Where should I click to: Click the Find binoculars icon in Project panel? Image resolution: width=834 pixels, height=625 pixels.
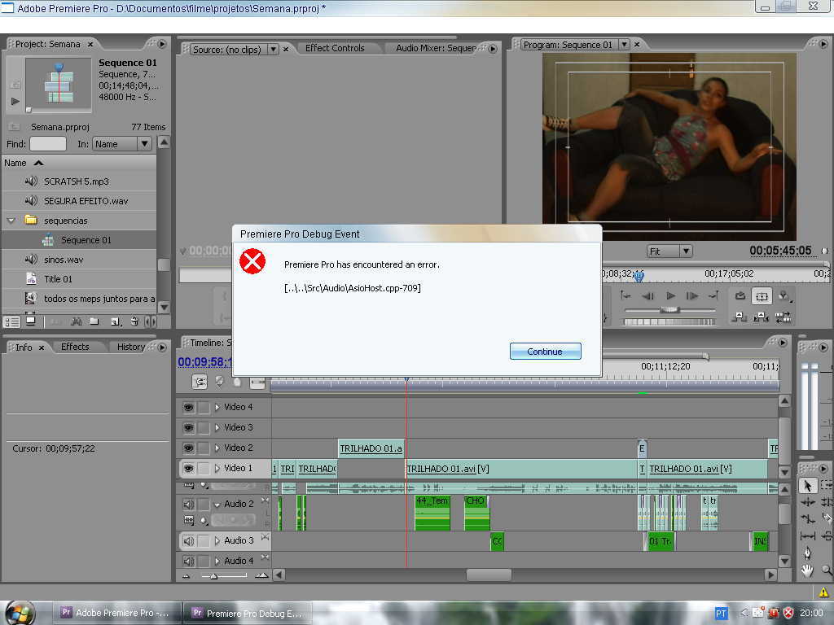pyautogui.click(x=76, y=321)
